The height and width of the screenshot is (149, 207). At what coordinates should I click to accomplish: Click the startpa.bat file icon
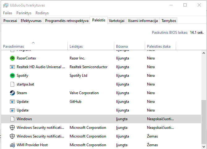click(x=12, y=84)
